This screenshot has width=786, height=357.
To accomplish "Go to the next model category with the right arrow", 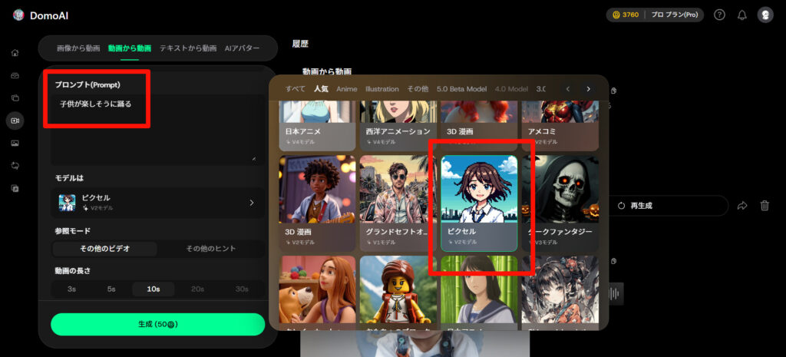I will (589, 89).
